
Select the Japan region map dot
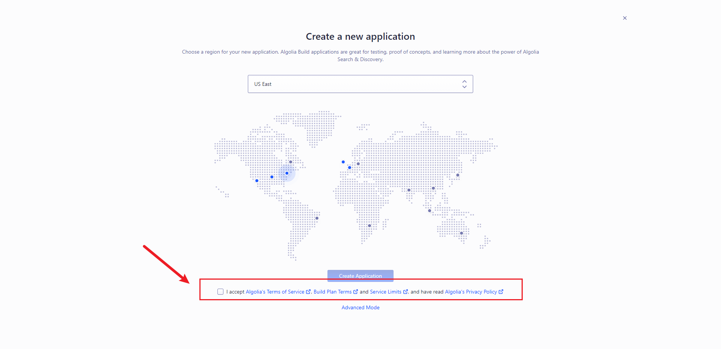tap(458, 175)
